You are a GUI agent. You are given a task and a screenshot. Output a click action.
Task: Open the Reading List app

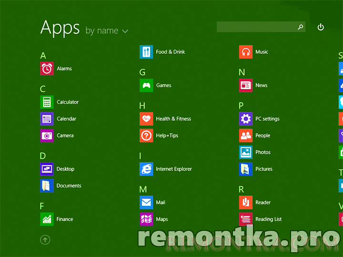coord(246,219)
